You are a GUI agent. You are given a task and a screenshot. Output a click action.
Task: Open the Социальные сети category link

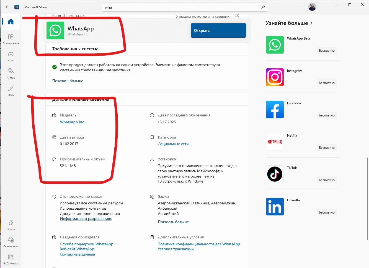click(173, 144)
